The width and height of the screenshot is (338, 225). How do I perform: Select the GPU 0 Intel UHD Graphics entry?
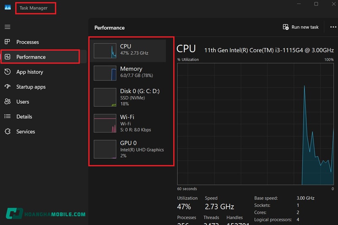[x=131, y=149]
